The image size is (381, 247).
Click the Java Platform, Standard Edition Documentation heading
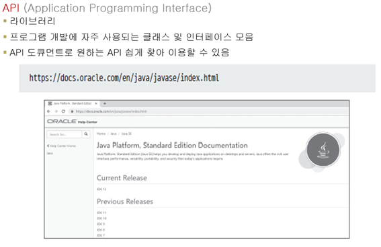pyautogui.click(x=172, y=146)
